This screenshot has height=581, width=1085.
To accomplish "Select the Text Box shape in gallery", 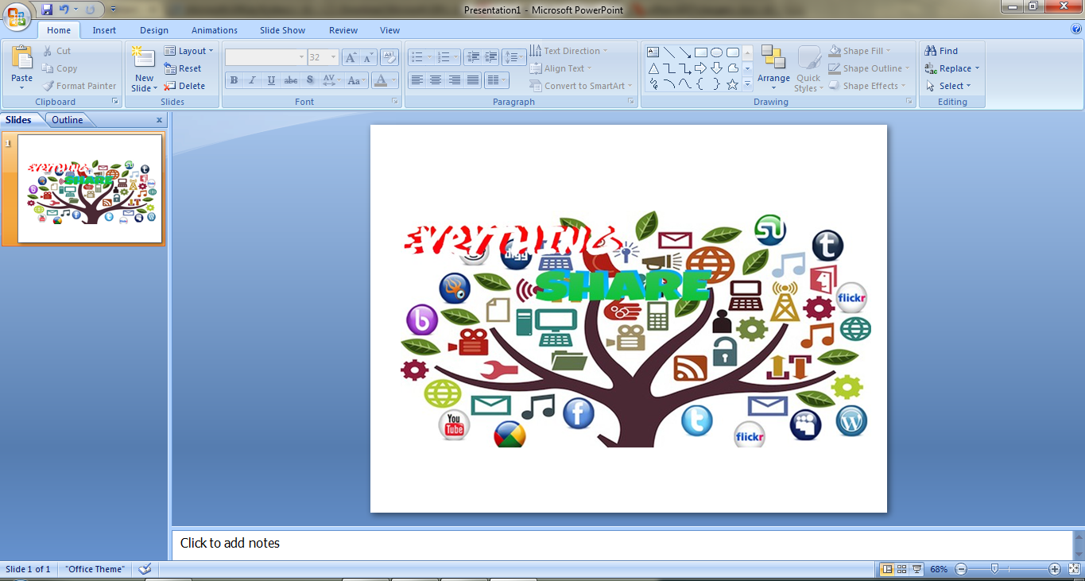I will (653, 52).
